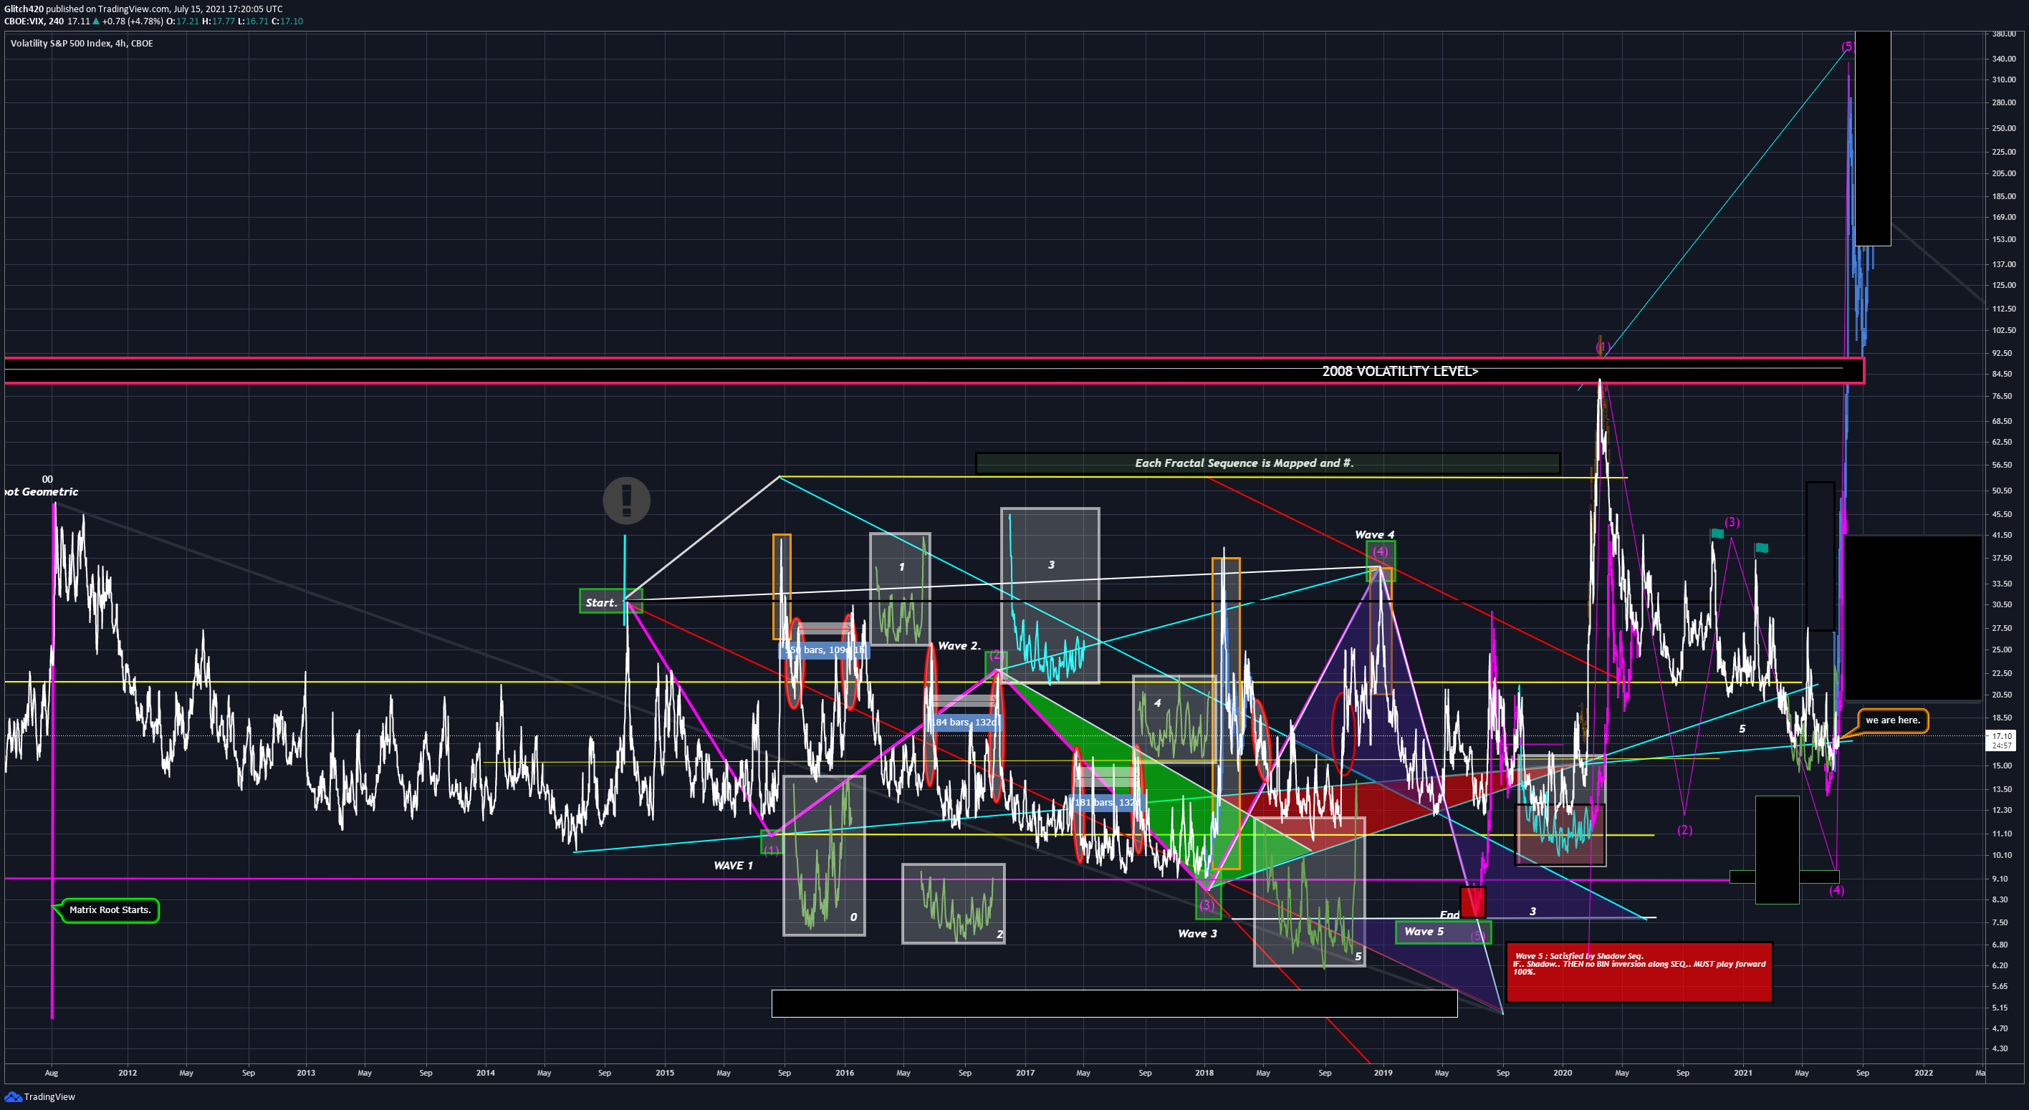
Task: Click the 'Wave 2.' text label
Action: click(959, 645)
